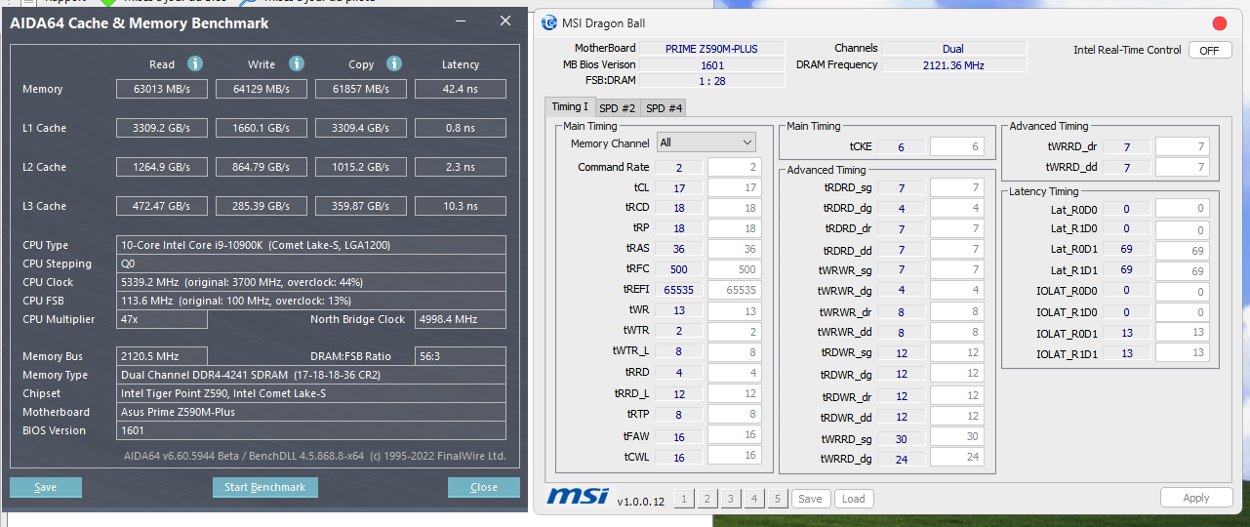Click the Read column info icon
This screenshot has width=1250, height=527.
click(195, 64)
